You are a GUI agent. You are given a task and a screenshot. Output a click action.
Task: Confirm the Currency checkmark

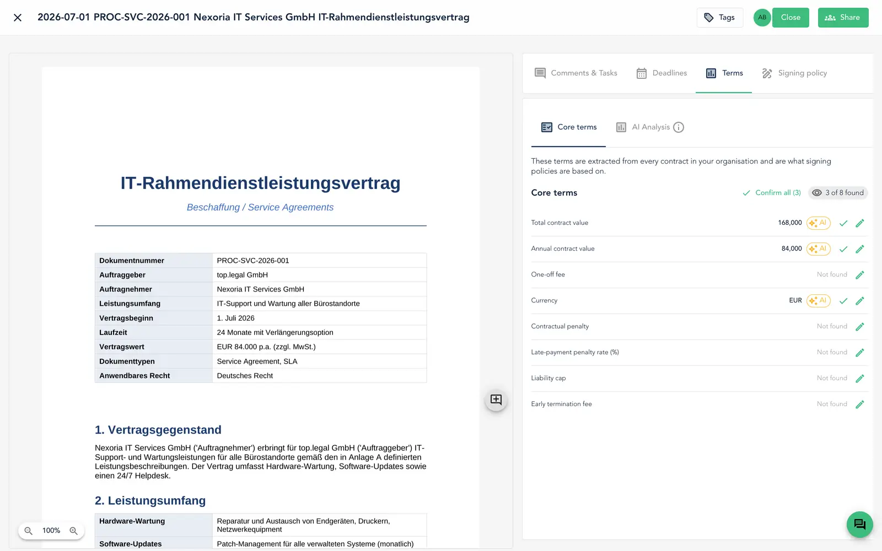(x=843, y=301)
